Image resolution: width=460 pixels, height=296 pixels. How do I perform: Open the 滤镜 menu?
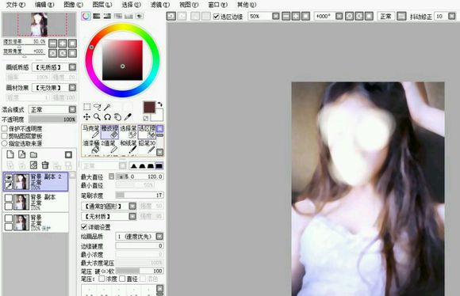160,5
